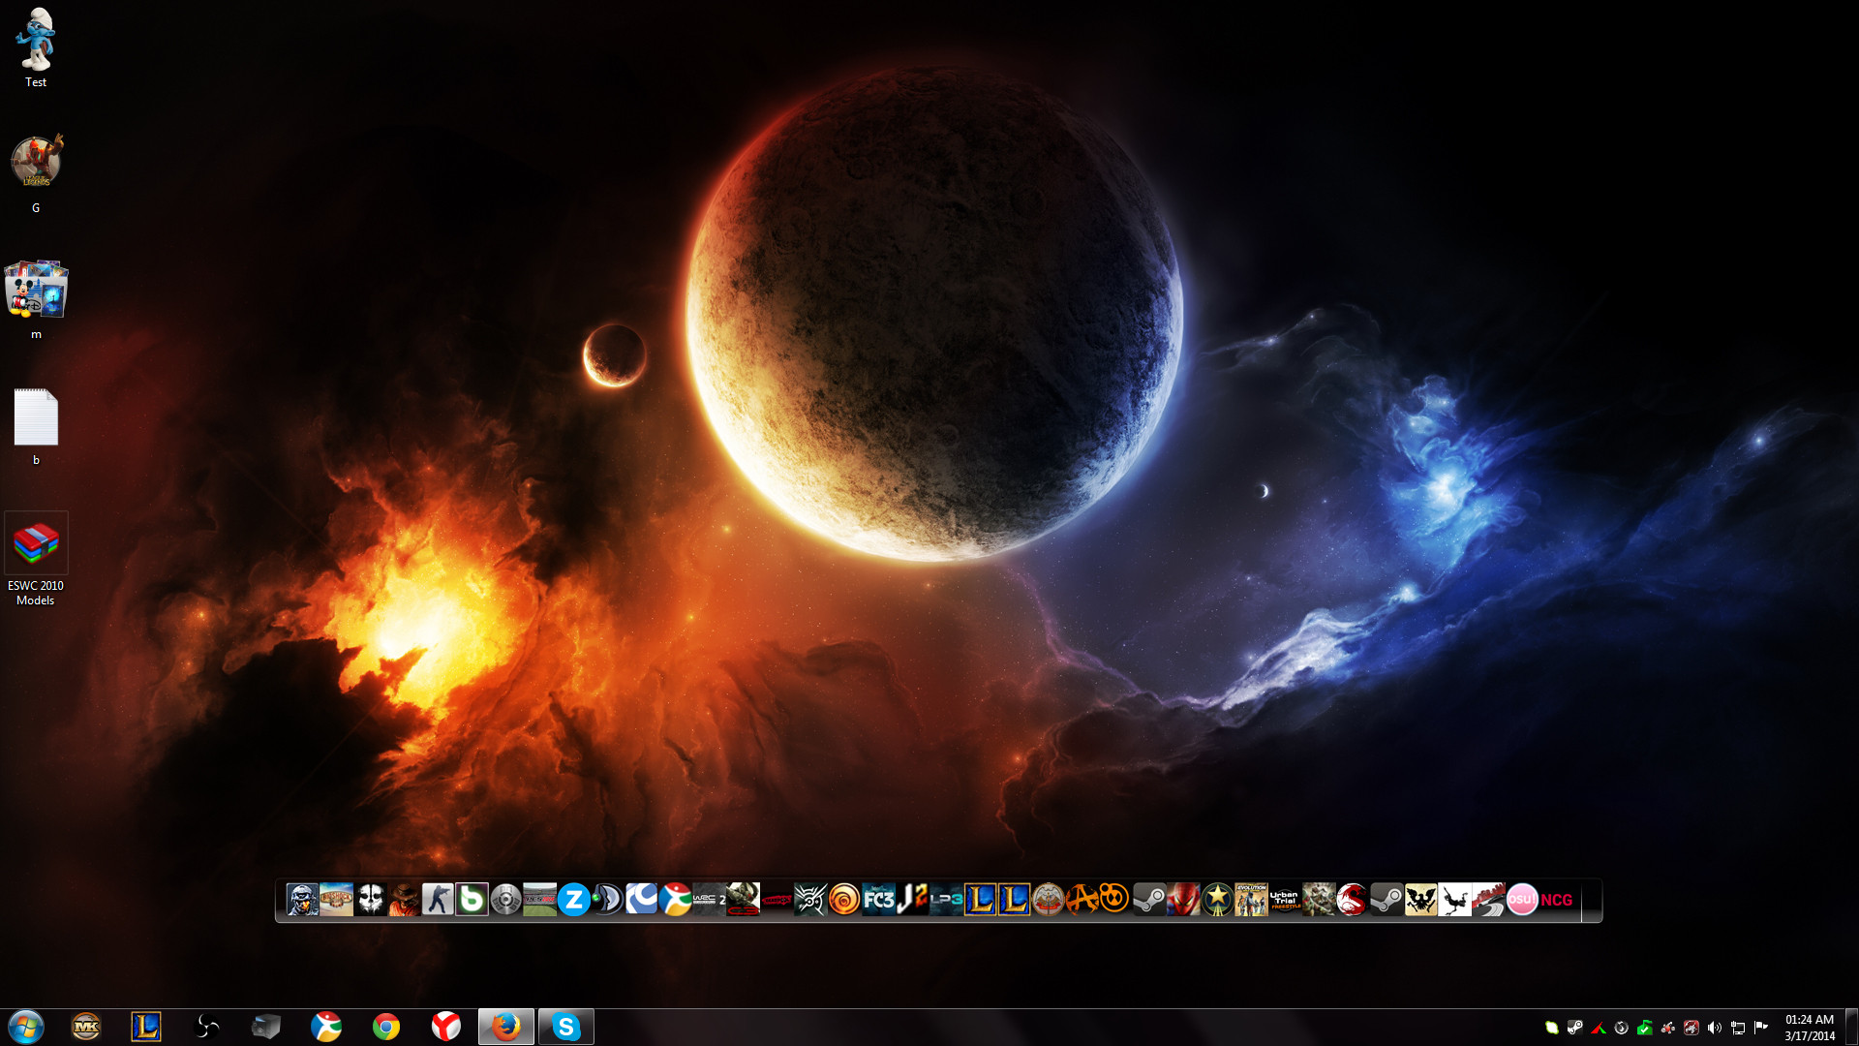This screenshot has height=1046, width=1859.
Task: Launch the WRC 2 dock icon
Action: (709, 900)
